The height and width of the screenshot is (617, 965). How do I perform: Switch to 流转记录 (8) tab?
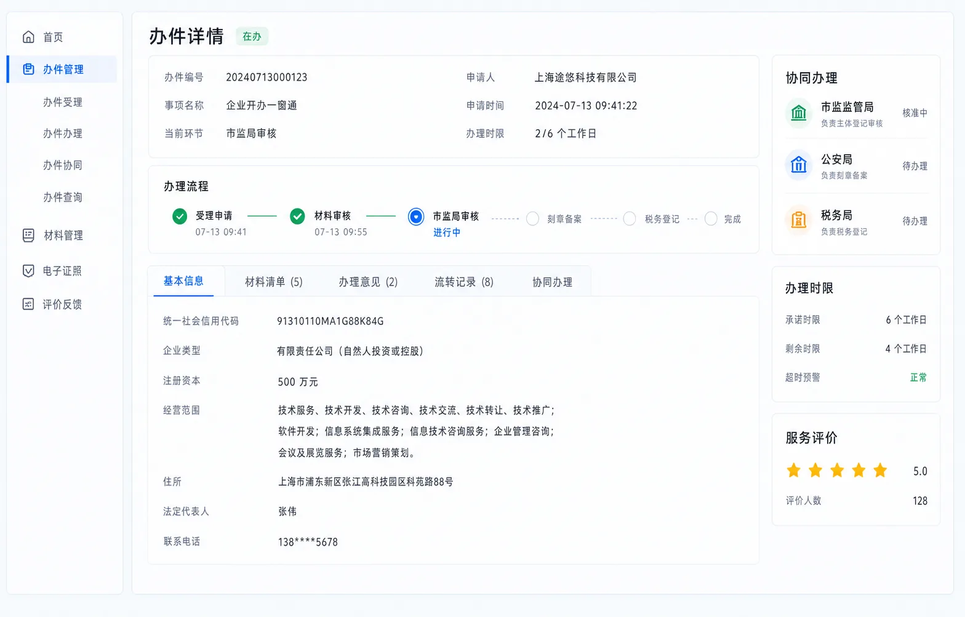464,282
